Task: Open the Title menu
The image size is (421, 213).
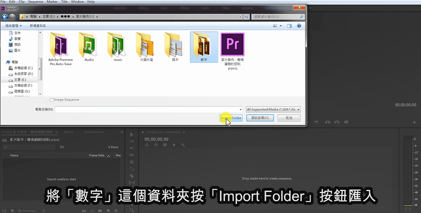Action: click(64, 2)
